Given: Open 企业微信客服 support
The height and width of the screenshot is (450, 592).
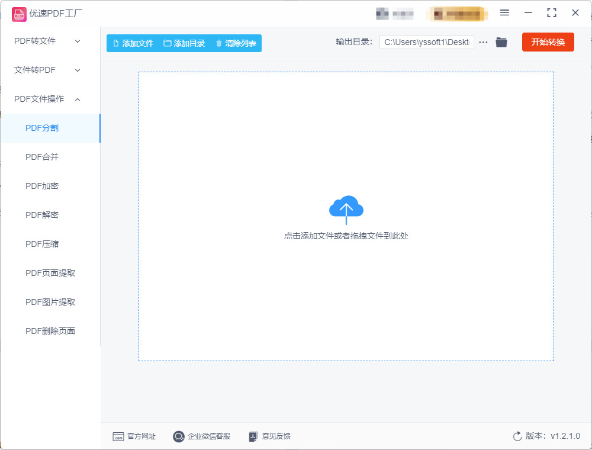Looking at the screenshot, I should 202,436.
